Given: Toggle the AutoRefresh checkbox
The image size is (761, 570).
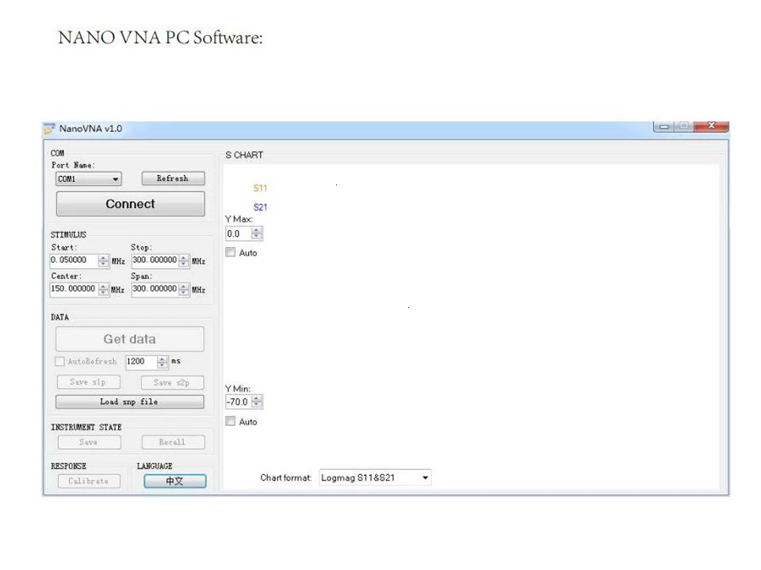Looking at the screenshot, I should tap(59, 362).
